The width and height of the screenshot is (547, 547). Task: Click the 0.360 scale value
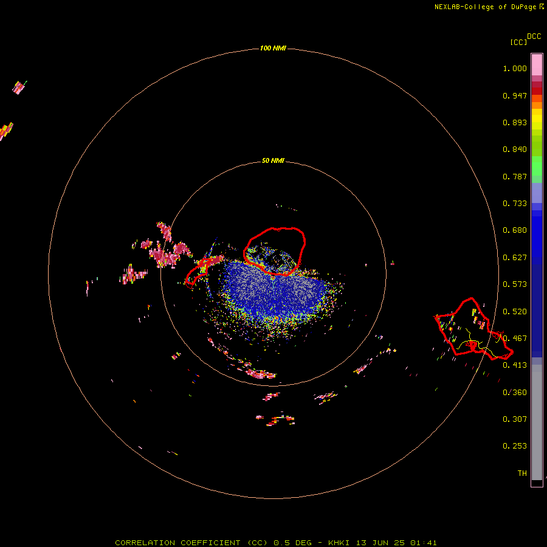point(515,393)
